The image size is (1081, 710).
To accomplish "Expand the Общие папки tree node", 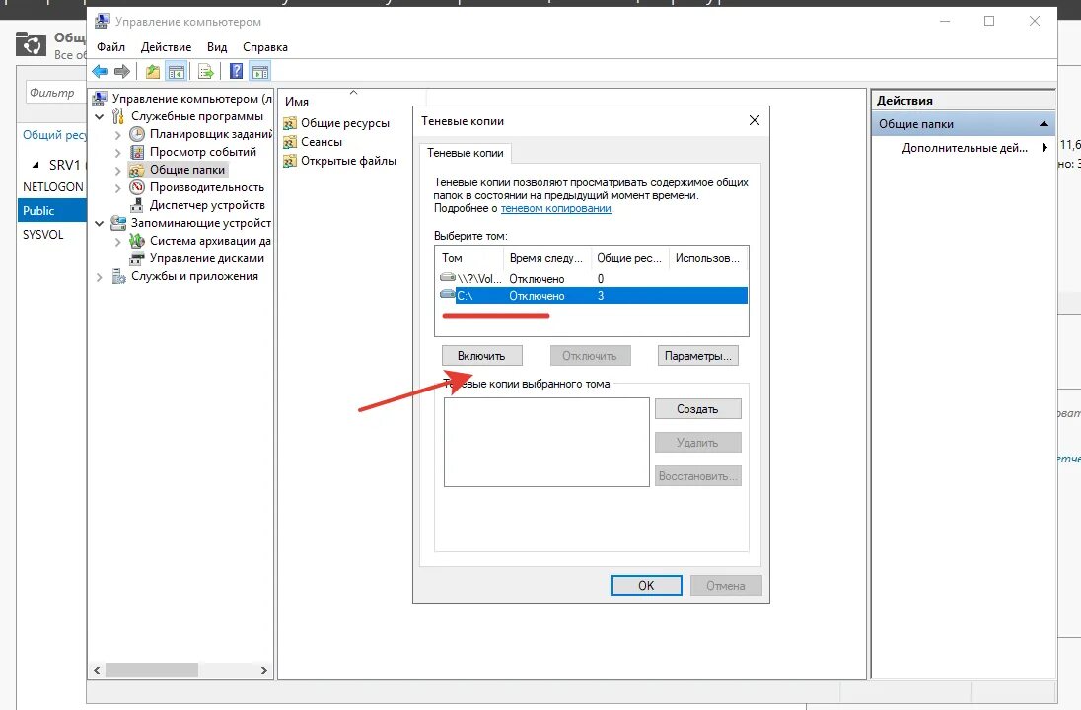I will [x=118, y=171].
